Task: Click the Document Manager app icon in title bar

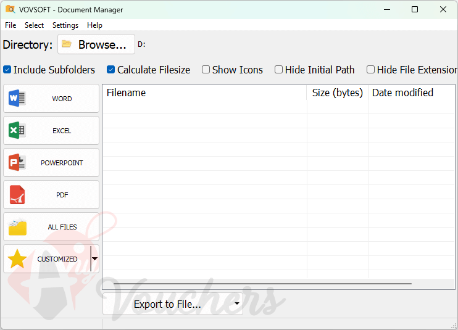Action: 10,9
